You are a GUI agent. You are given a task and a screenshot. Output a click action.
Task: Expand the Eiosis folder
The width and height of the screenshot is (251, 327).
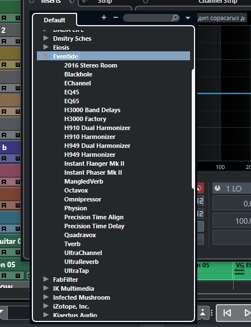click(x=46, y=47)
